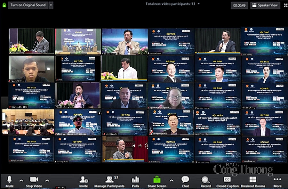Turn on Original Sound

coord(28,5)
